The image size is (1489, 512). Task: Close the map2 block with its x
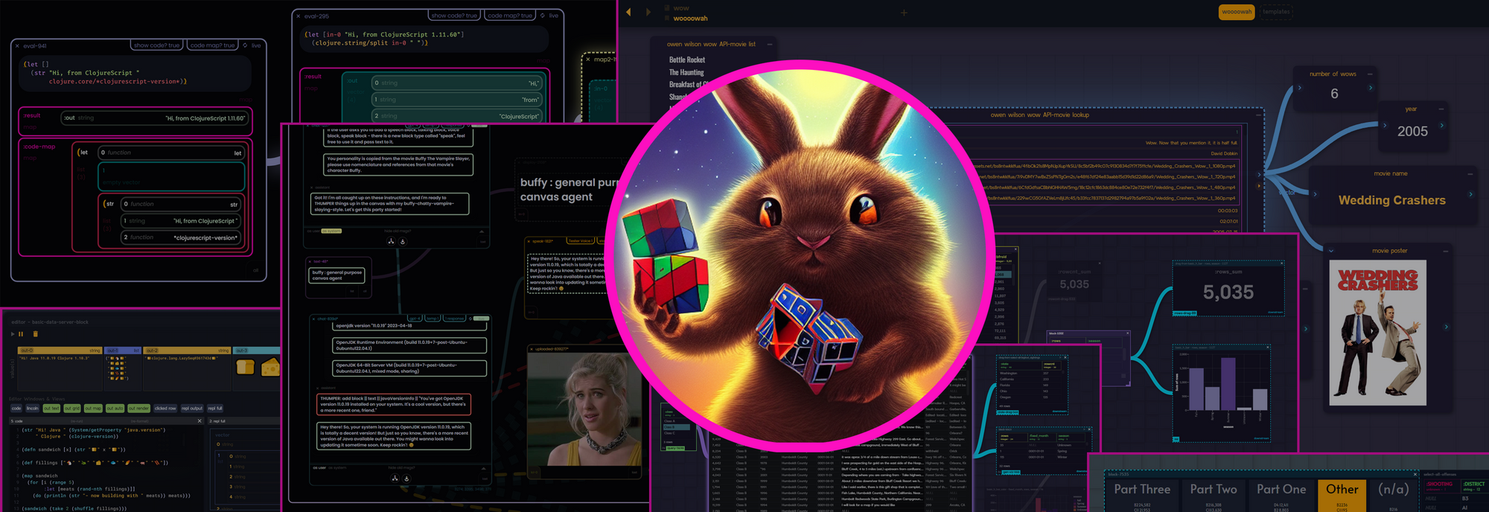tap(588, 59)
